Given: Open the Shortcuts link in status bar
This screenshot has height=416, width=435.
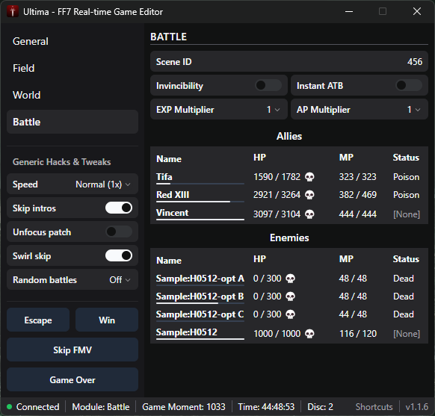Looking at the screenshot, I should tap(374, 407).
